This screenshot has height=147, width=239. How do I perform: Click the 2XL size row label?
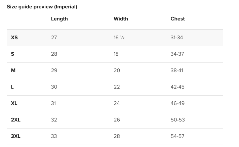click(15, 120)
